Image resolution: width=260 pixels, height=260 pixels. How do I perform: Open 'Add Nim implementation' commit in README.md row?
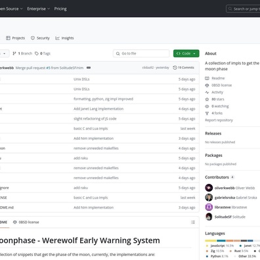[x=93, y=207]
